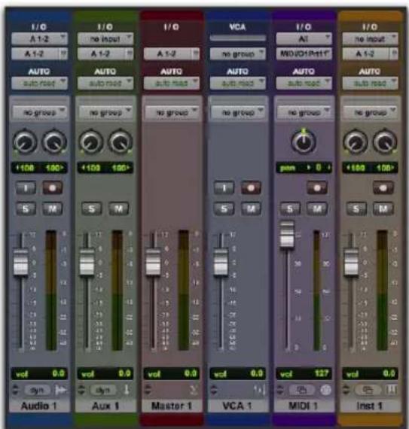Click the track type icon on Aux 1
The width and height of the screenshot is (409, 429).
coord(127,390)
